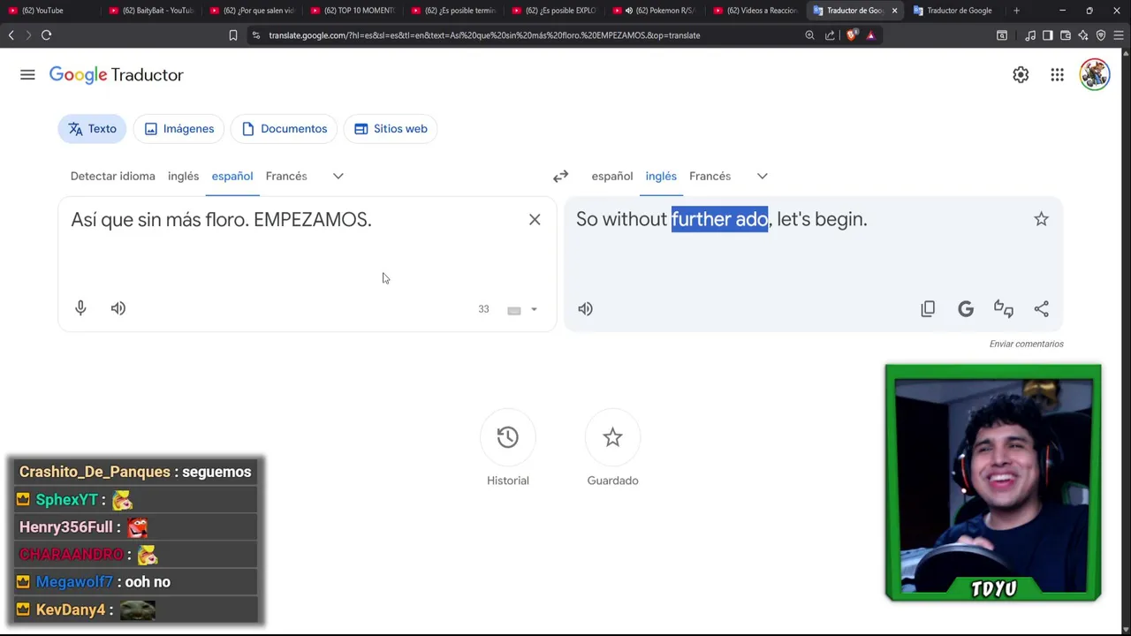Listen to the Spanish source text
The image size is (1131, 636).
click(x=118, y=308)
